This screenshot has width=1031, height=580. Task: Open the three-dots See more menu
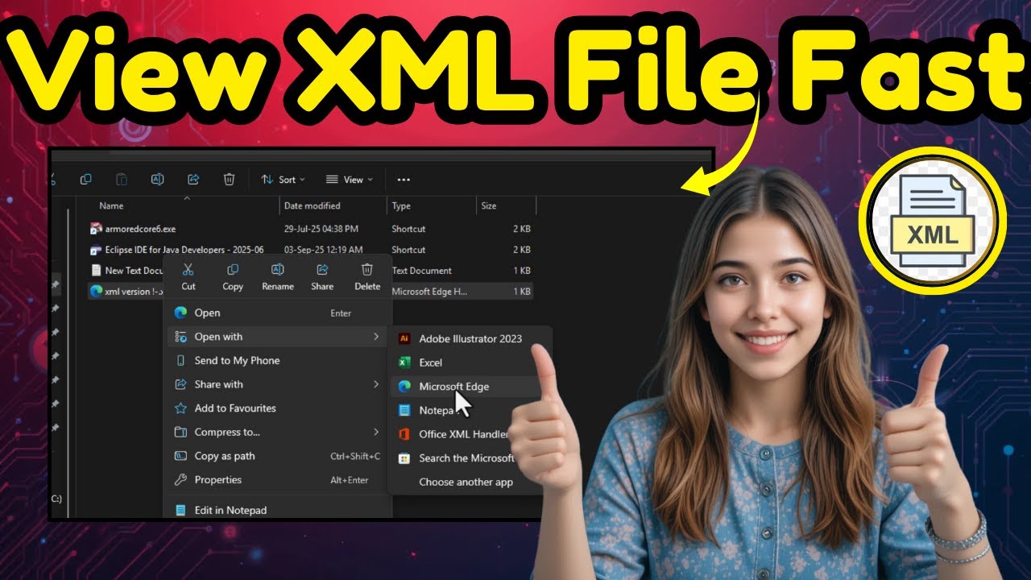(x=404, y=180)
